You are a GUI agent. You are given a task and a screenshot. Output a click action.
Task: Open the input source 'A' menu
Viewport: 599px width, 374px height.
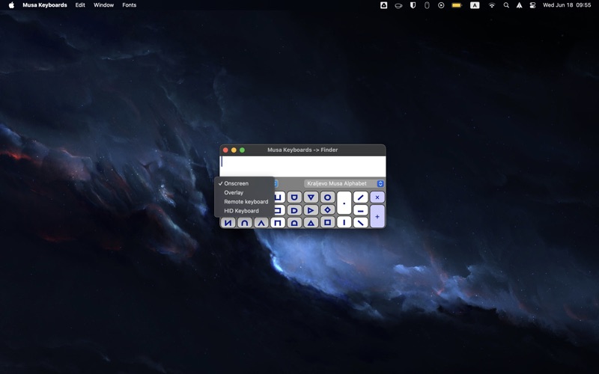tap(475, 5)
